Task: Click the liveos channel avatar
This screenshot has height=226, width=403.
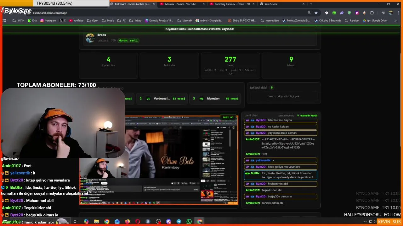Action: 90,38
